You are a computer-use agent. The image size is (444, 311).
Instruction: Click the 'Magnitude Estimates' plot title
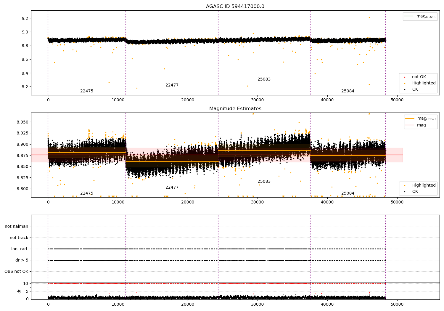point(235,109)
